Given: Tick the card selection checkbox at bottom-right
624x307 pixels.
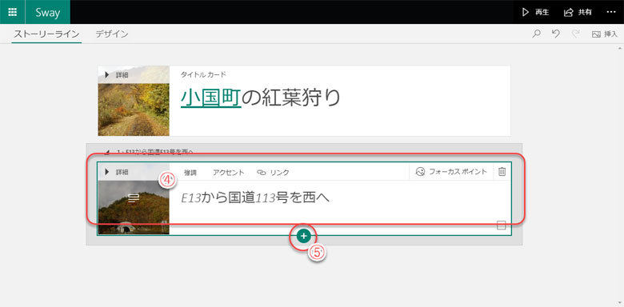Looking at the screenshot, I should (x=502, y=225).
